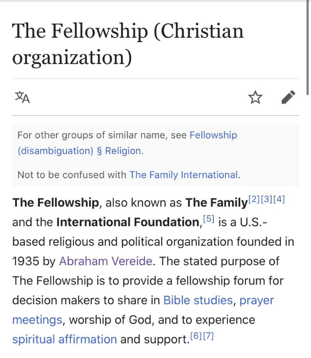
Task: Tap the star watchlist icon
Action: tap(255, 97)
